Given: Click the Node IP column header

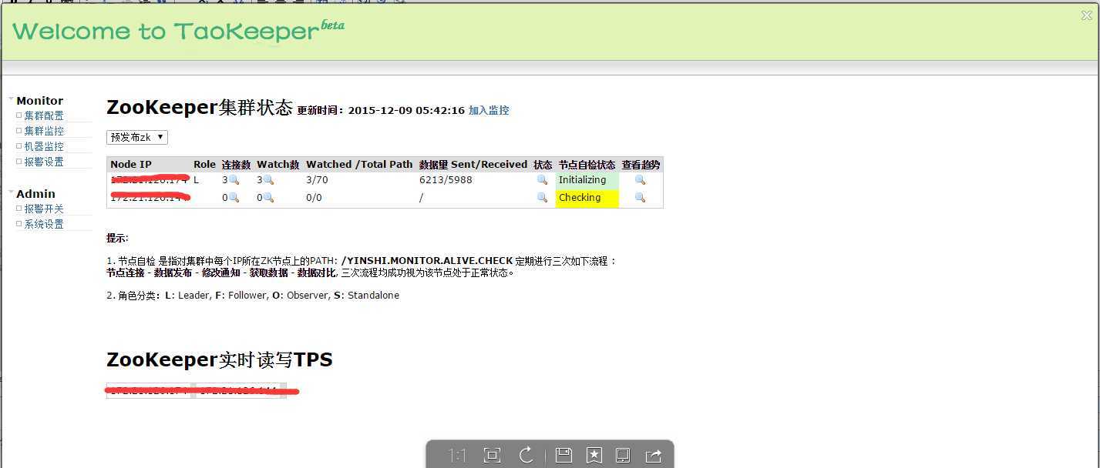Looking at the screenshot, I should (131, 165).
